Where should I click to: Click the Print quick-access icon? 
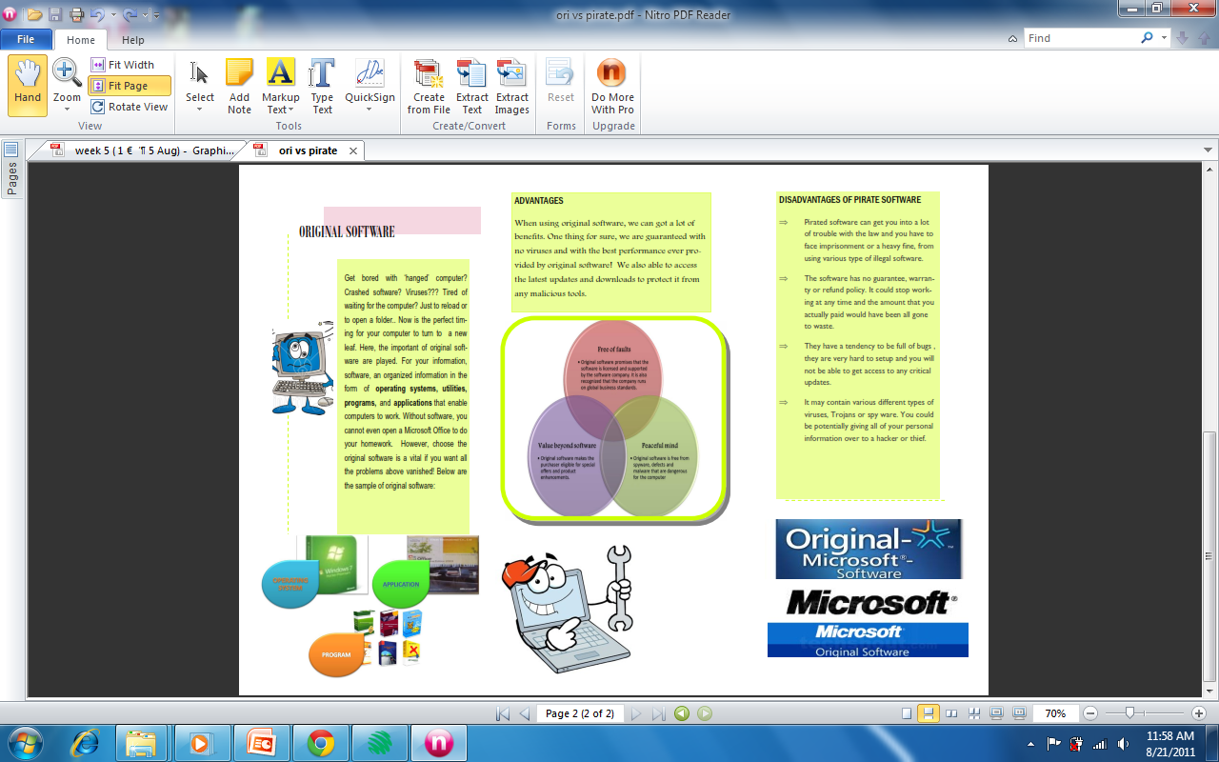point(77,14)
